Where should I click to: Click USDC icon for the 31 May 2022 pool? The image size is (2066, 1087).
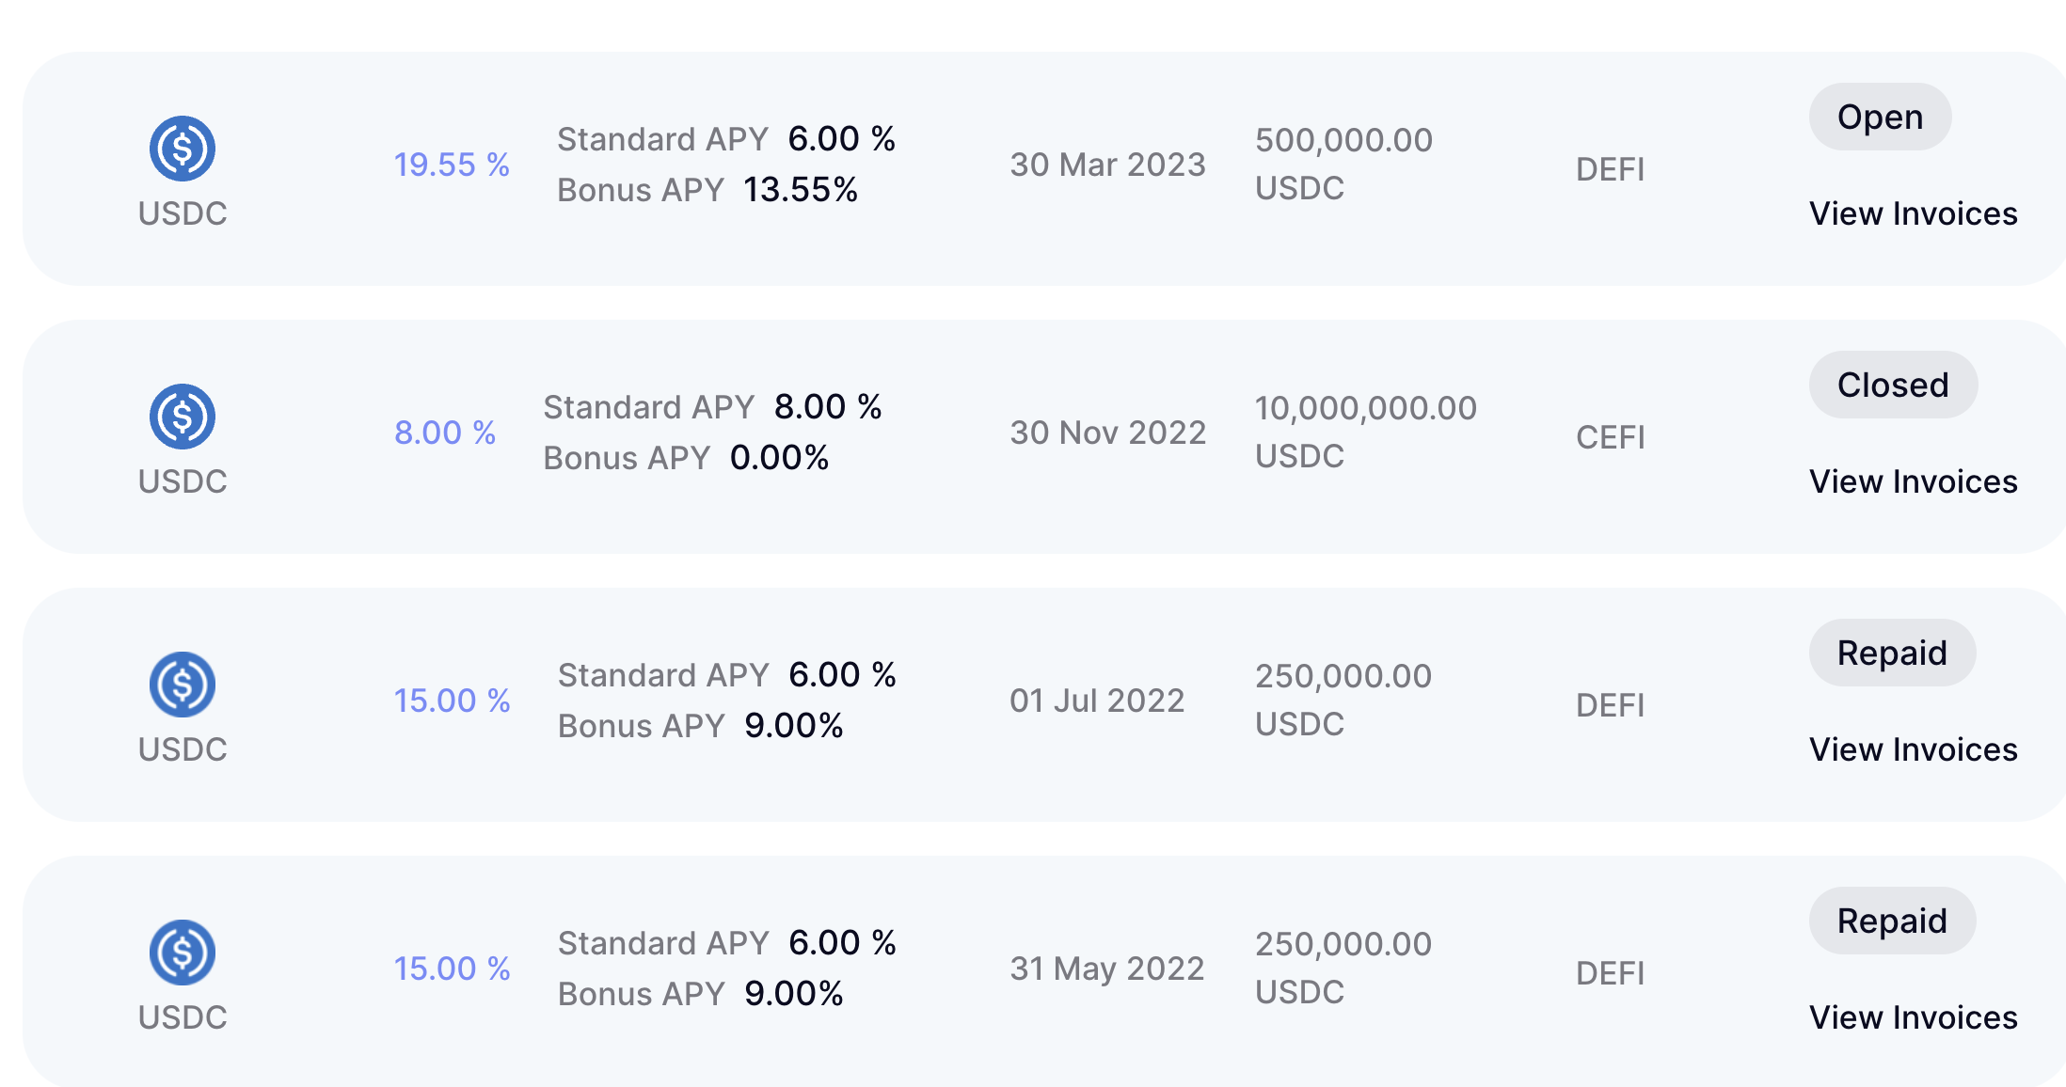point(183,953)
